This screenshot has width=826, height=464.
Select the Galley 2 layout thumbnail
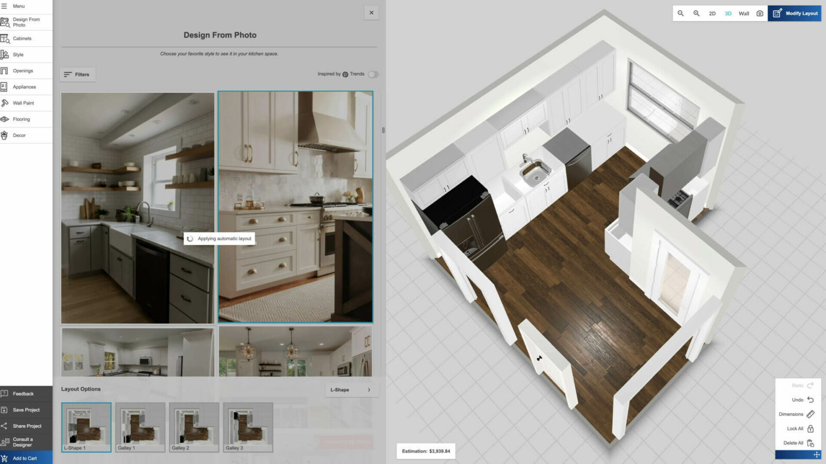click(x=194, y=427)
